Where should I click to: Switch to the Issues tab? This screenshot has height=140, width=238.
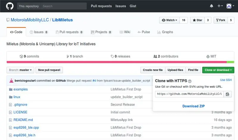39,32
